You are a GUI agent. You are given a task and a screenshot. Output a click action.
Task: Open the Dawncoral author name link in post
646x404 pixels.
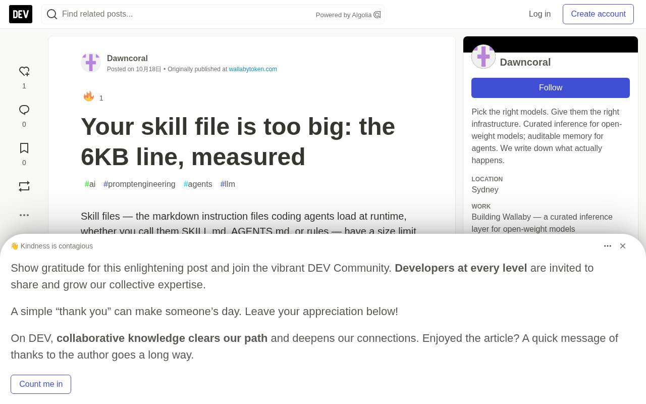tap(127, 59)
